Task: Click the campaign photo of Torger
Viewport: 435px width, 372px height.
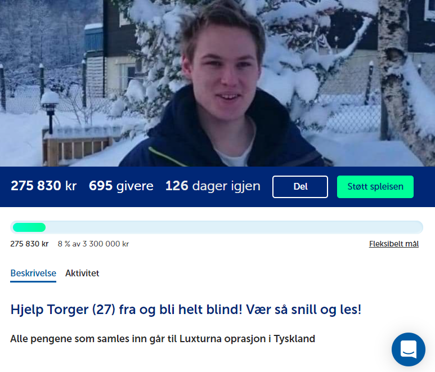Action: click(x=217, y=83)
